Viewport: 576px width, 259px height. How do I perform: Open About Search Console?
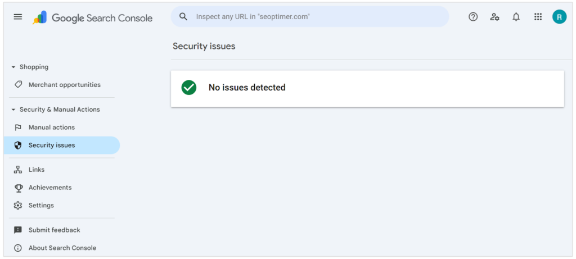click(x=62, y=248)
